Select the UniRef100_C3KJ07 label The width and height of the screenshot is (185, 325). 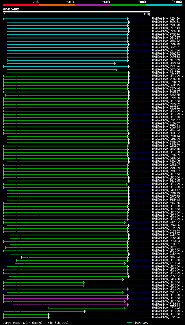click(x=166, y=120)
